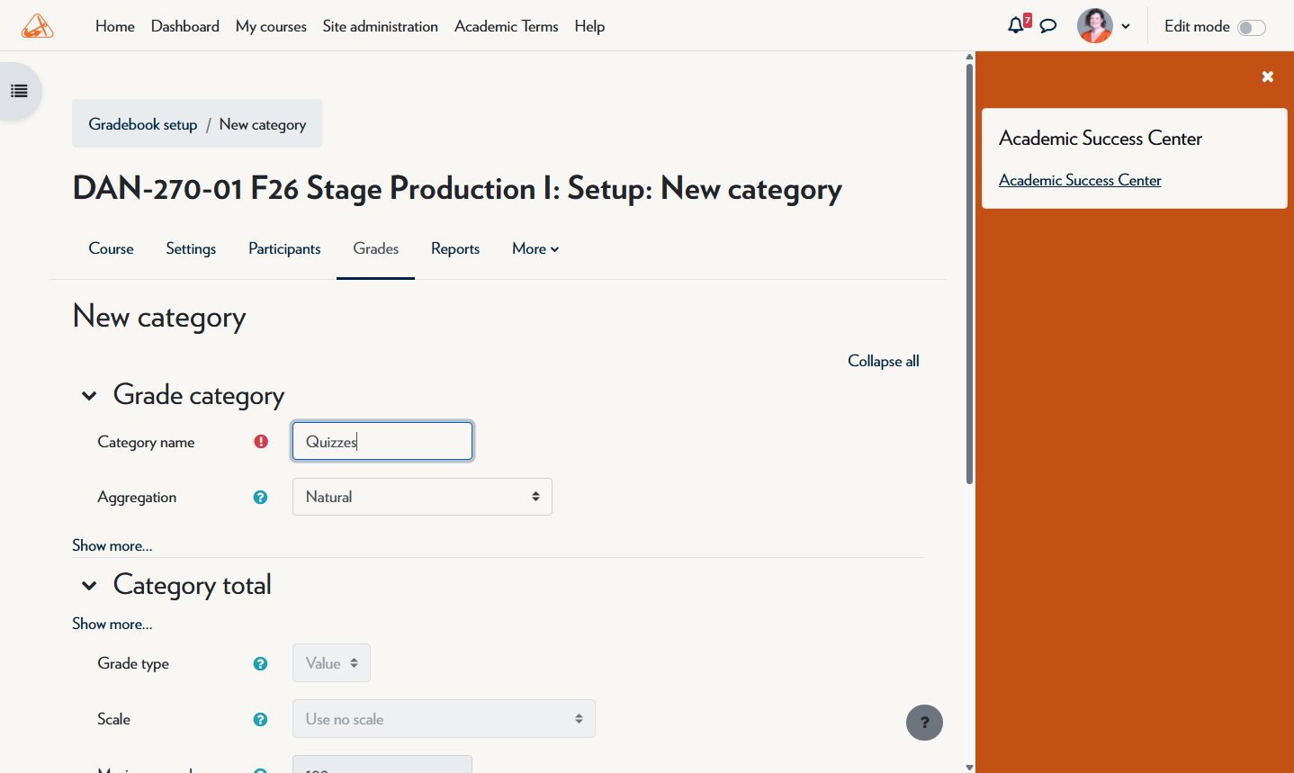Close the orange block drawer
Image resolution: width=1294 pixels, height=773 pixels.
pyautogui.click(x=1267, y=76)
